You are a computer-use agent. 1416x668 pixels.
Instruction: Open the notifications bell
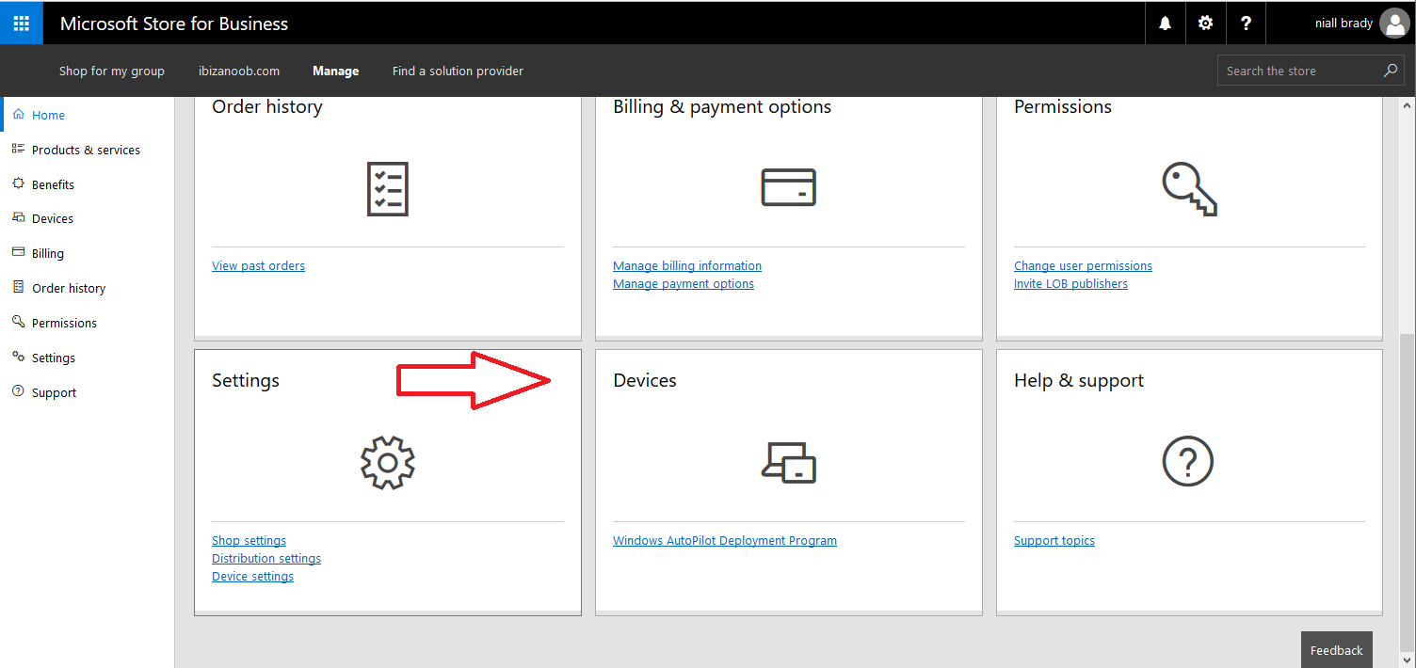(1166, 24)
